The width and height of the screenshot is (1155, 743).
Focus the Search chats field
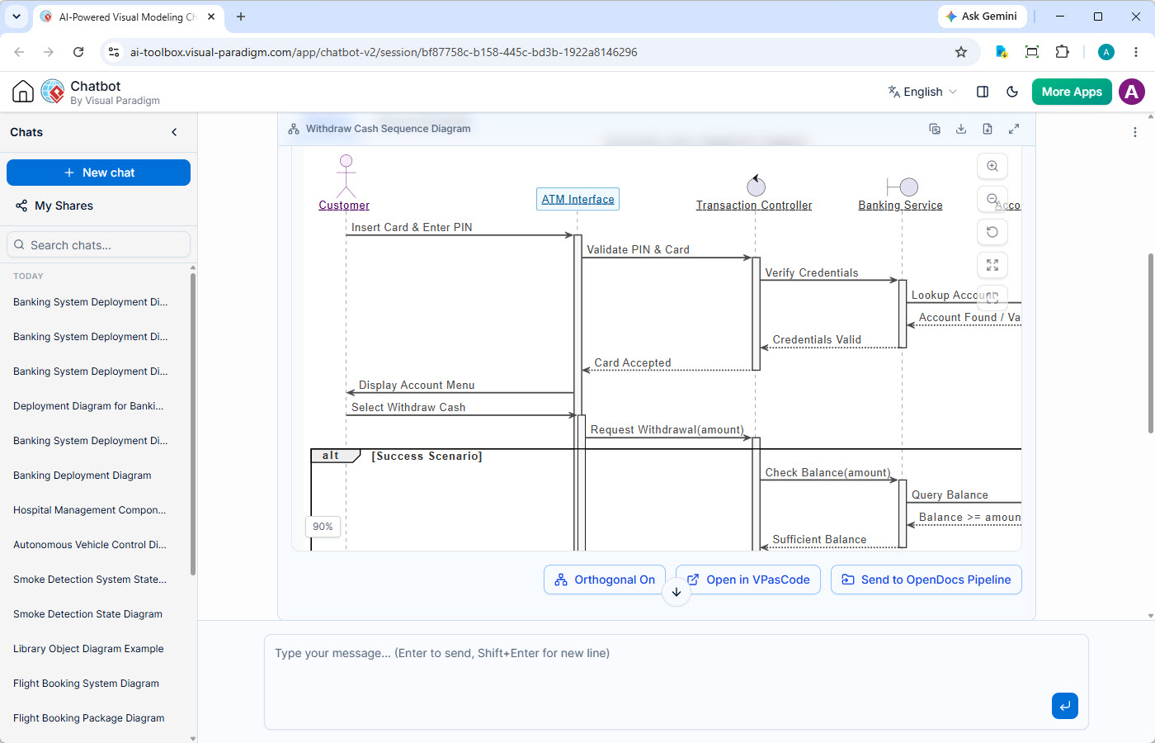click(98, 245)
